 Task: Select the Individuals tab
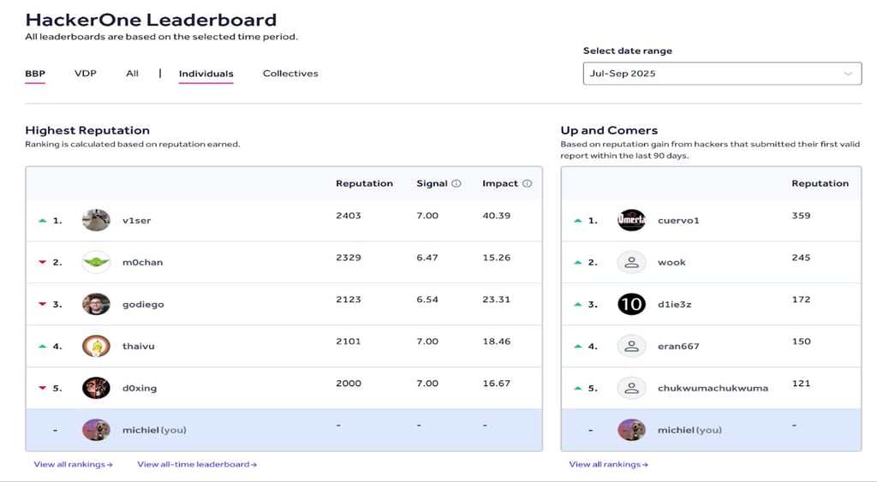(206, 74)
